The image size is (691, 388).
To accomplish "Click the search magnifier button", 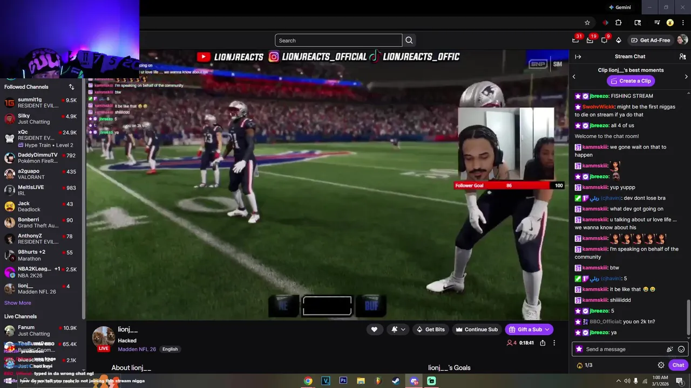I will [x=409, y=40].
